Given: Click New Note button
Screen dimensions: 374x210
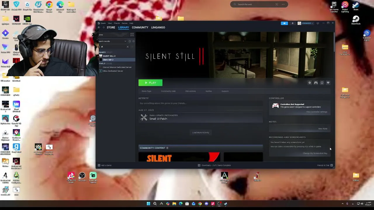Looking at the screenshot, I should [323, 129].
